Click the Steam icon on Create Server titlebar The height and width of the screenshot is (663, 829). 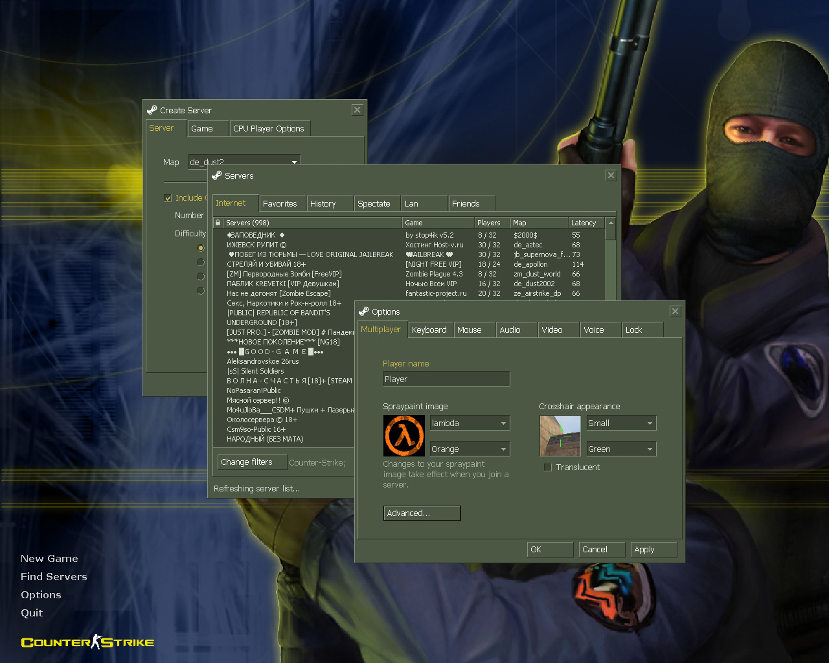[x=152, y=109]
